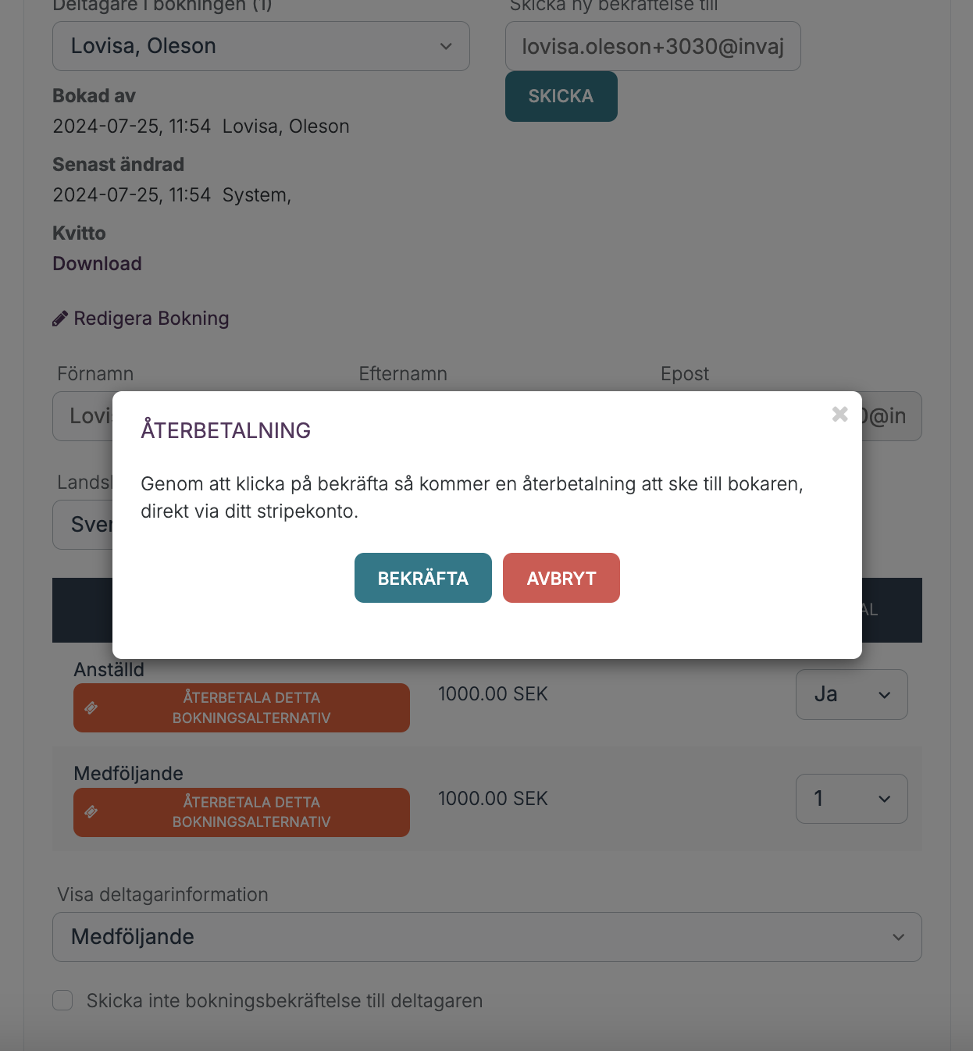Open the quantity dropdown showing 1
The width and height of the screenshot is (973, 1051).
point(852,799)
